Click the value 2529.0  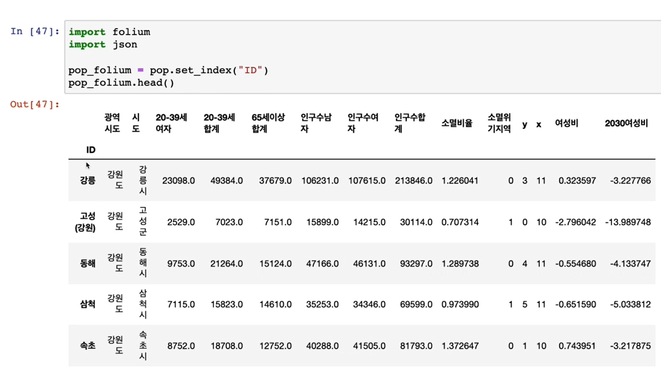point(181,222)
